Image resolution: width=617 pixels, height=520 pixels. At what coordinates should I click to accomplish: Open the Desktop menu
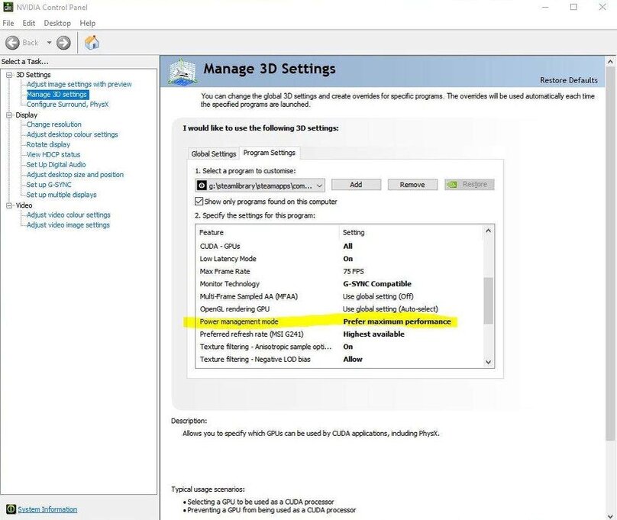57,23
